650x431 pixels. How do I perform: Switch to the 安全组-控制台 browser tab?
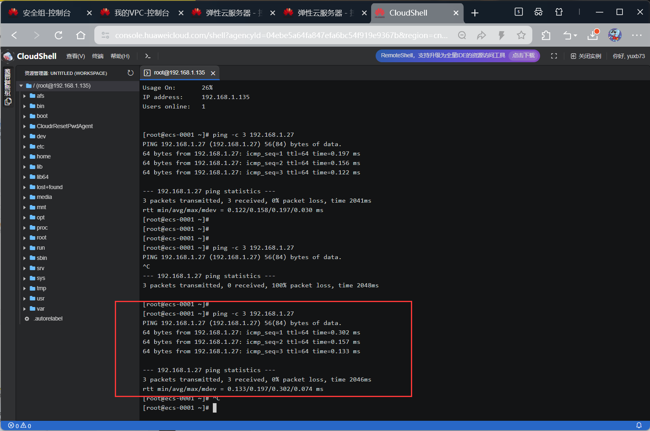click(46, 13)
